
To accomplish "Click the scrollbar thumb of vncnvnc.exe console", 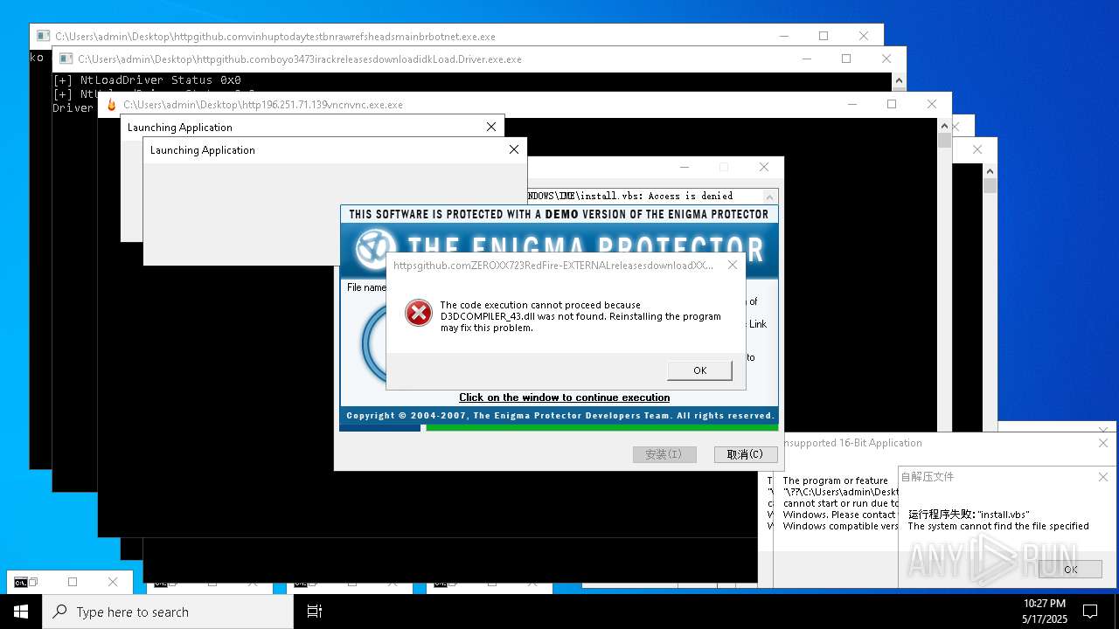I will (944, 140).
